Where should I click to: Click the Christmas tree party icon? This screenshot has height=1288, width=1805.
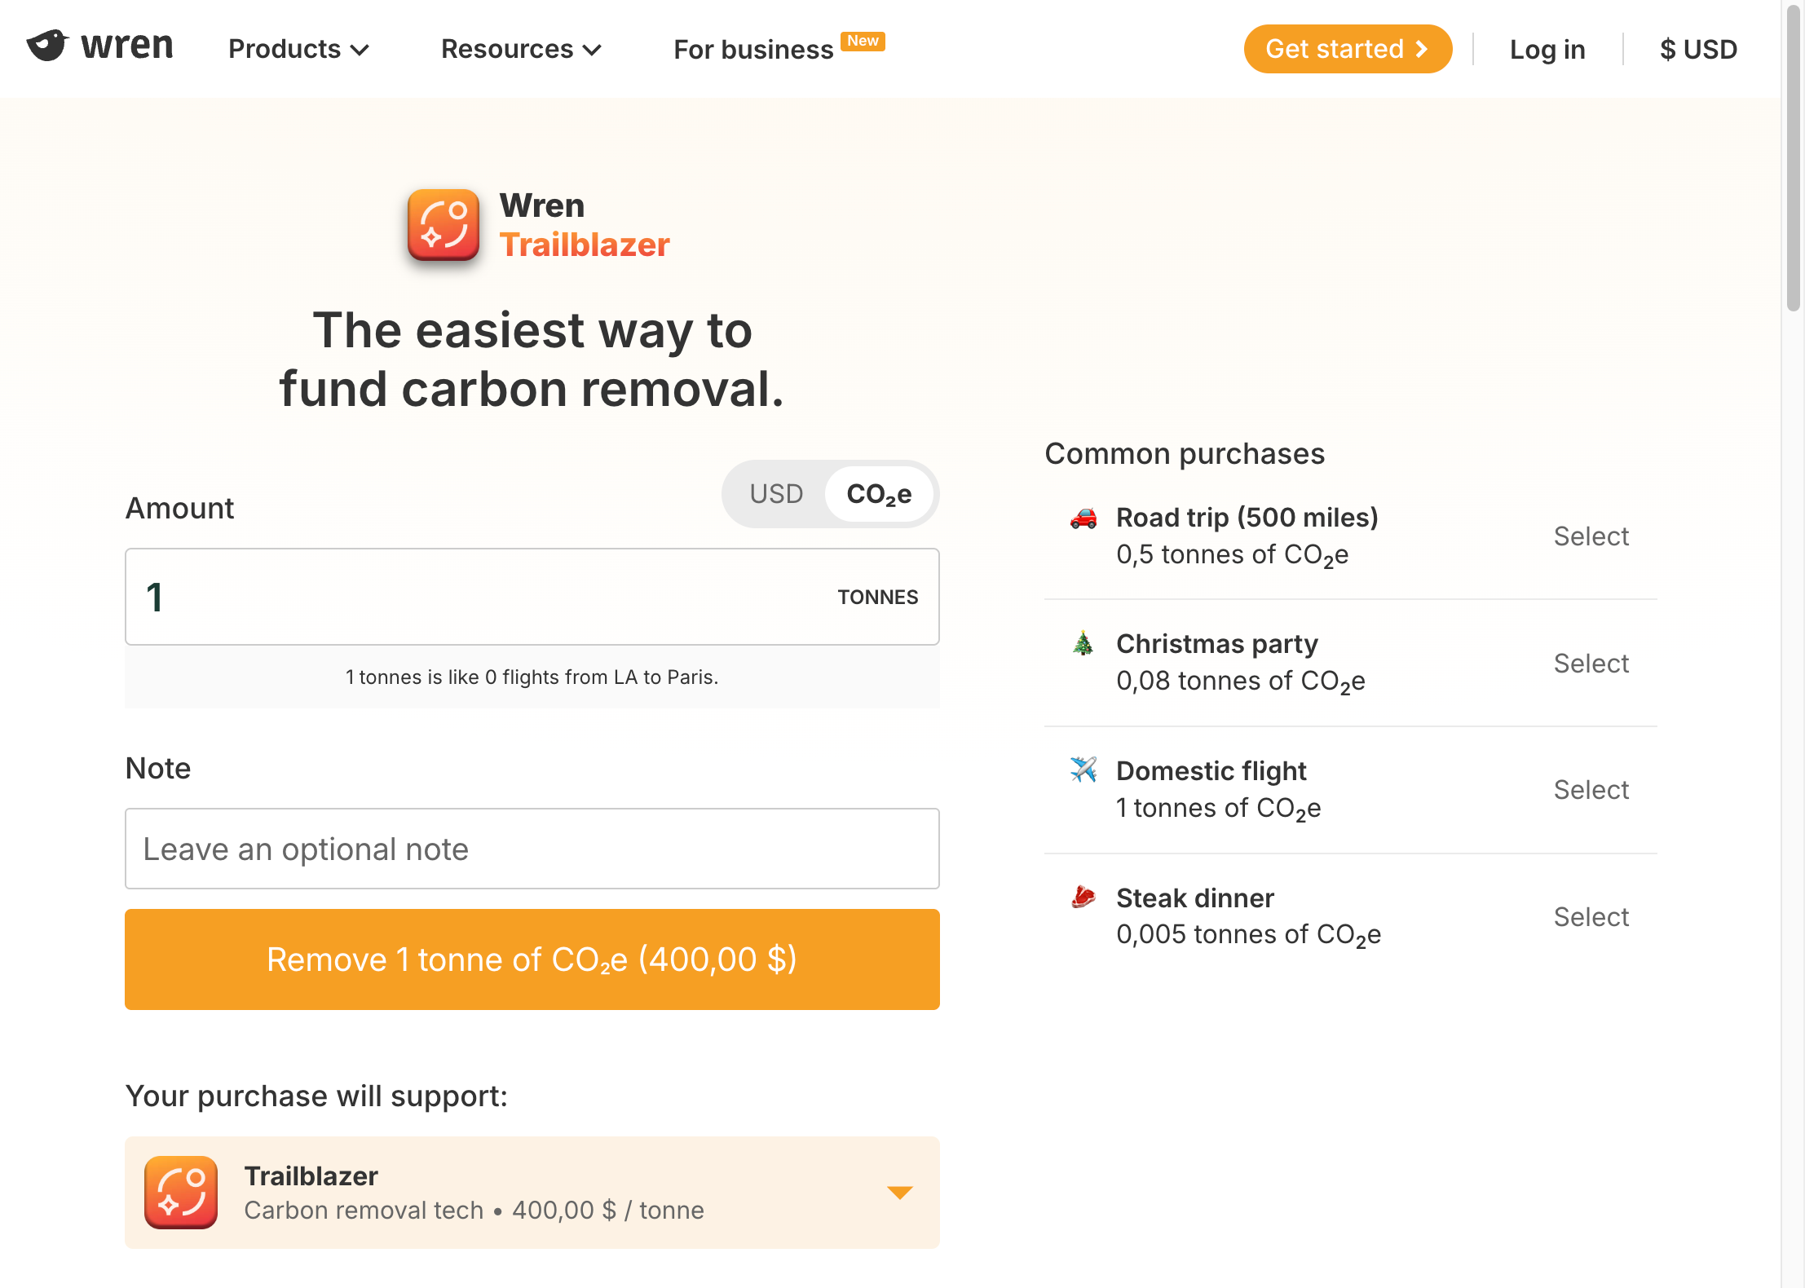(1083, 644)
